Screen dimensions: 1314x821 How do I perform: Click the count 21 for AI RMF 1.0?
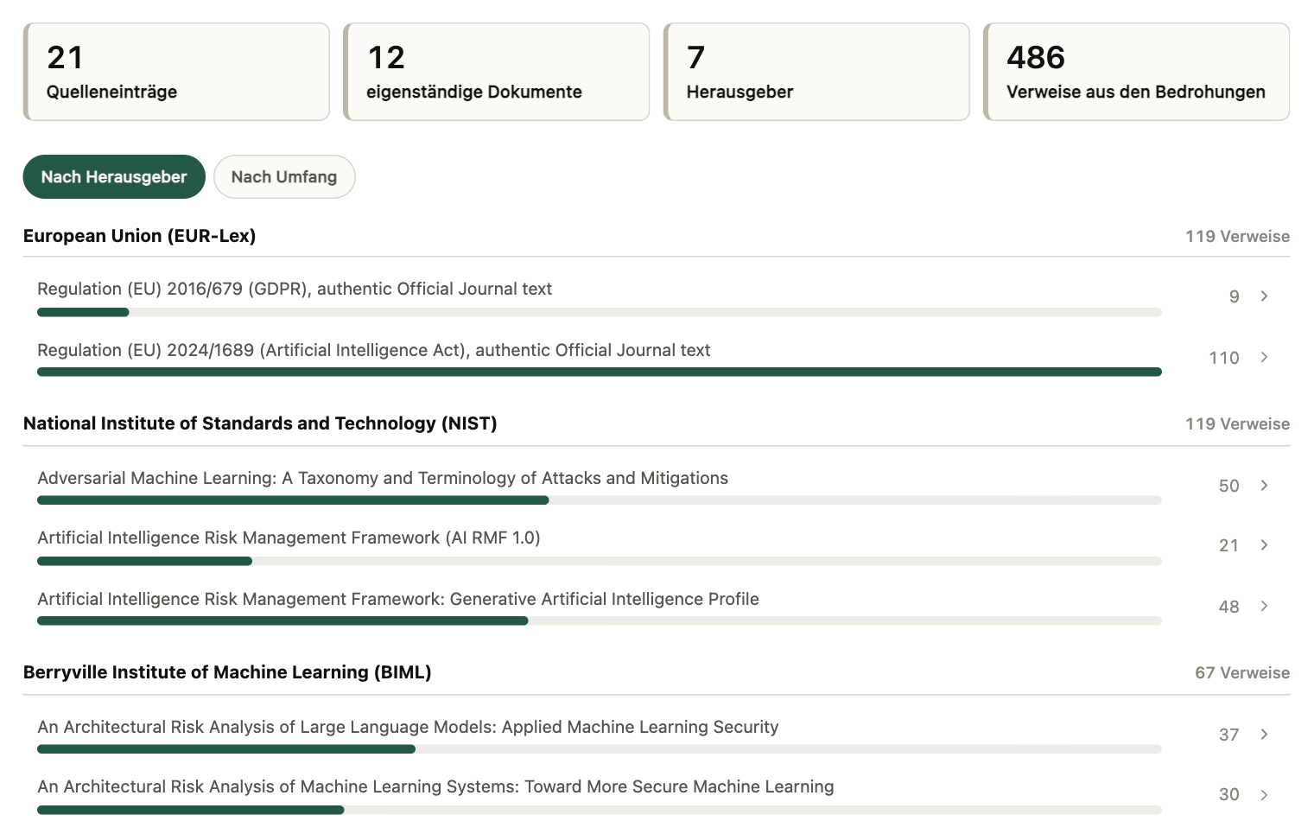1229,546
